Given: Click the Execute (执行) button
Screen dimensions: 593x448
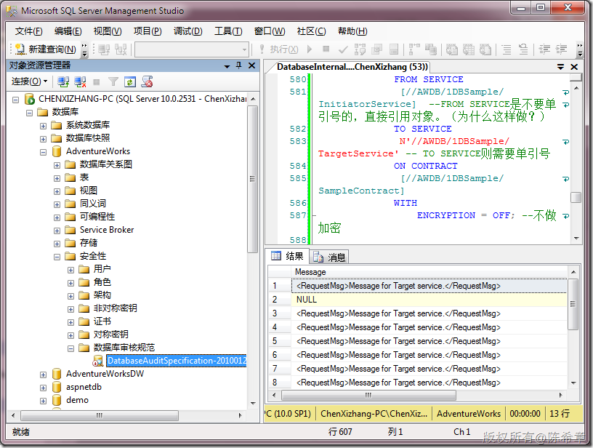Looking at the screenshot, I should tap(279, 49).
